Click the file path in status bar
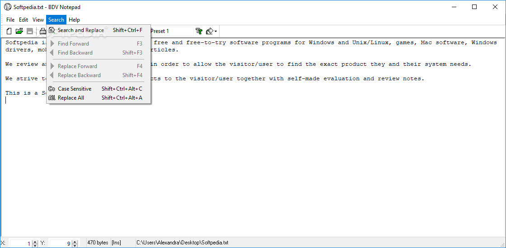 point(183,243)
